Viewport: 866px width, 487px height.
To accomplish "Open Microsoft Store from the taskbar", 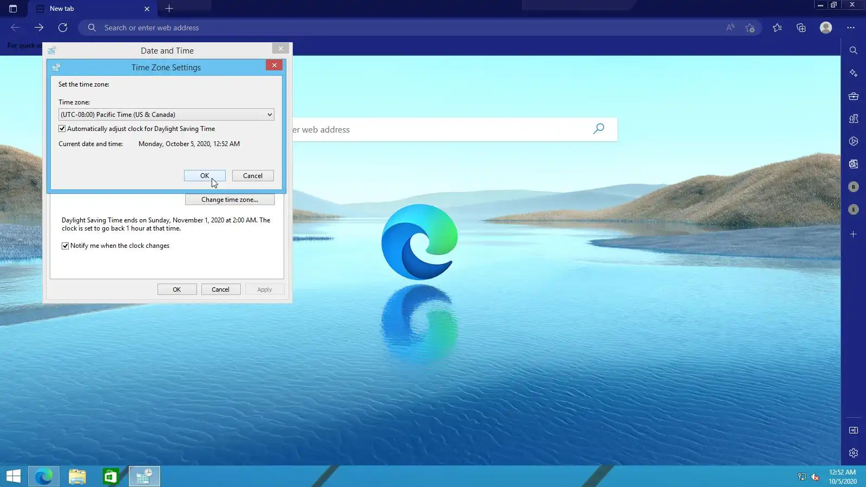I will pyautogui.click(x=110, y=476).
